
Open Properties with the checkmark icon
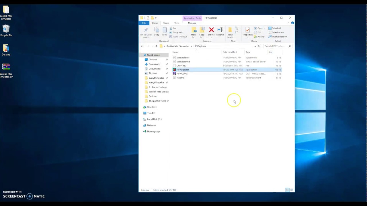[x=247, y=30]
